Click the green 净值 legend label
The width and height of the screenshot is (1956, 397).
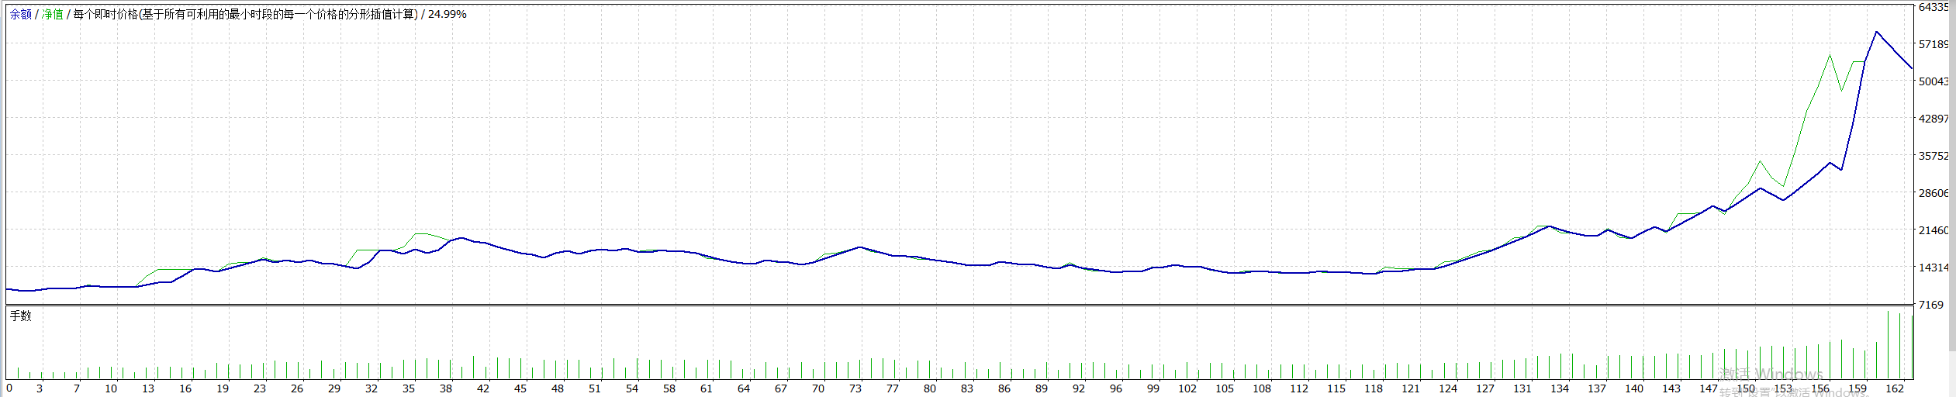(53, 15)
